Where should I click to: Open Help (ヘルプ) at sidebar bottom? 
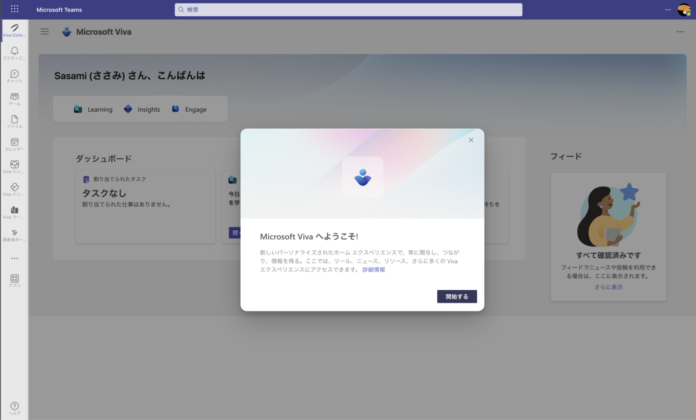click(14, 408)
